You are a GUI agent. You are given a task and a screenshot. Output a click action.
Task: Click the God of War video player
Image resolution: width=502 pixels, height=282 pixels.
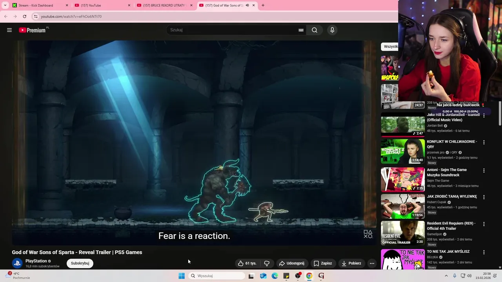point(194,143)
